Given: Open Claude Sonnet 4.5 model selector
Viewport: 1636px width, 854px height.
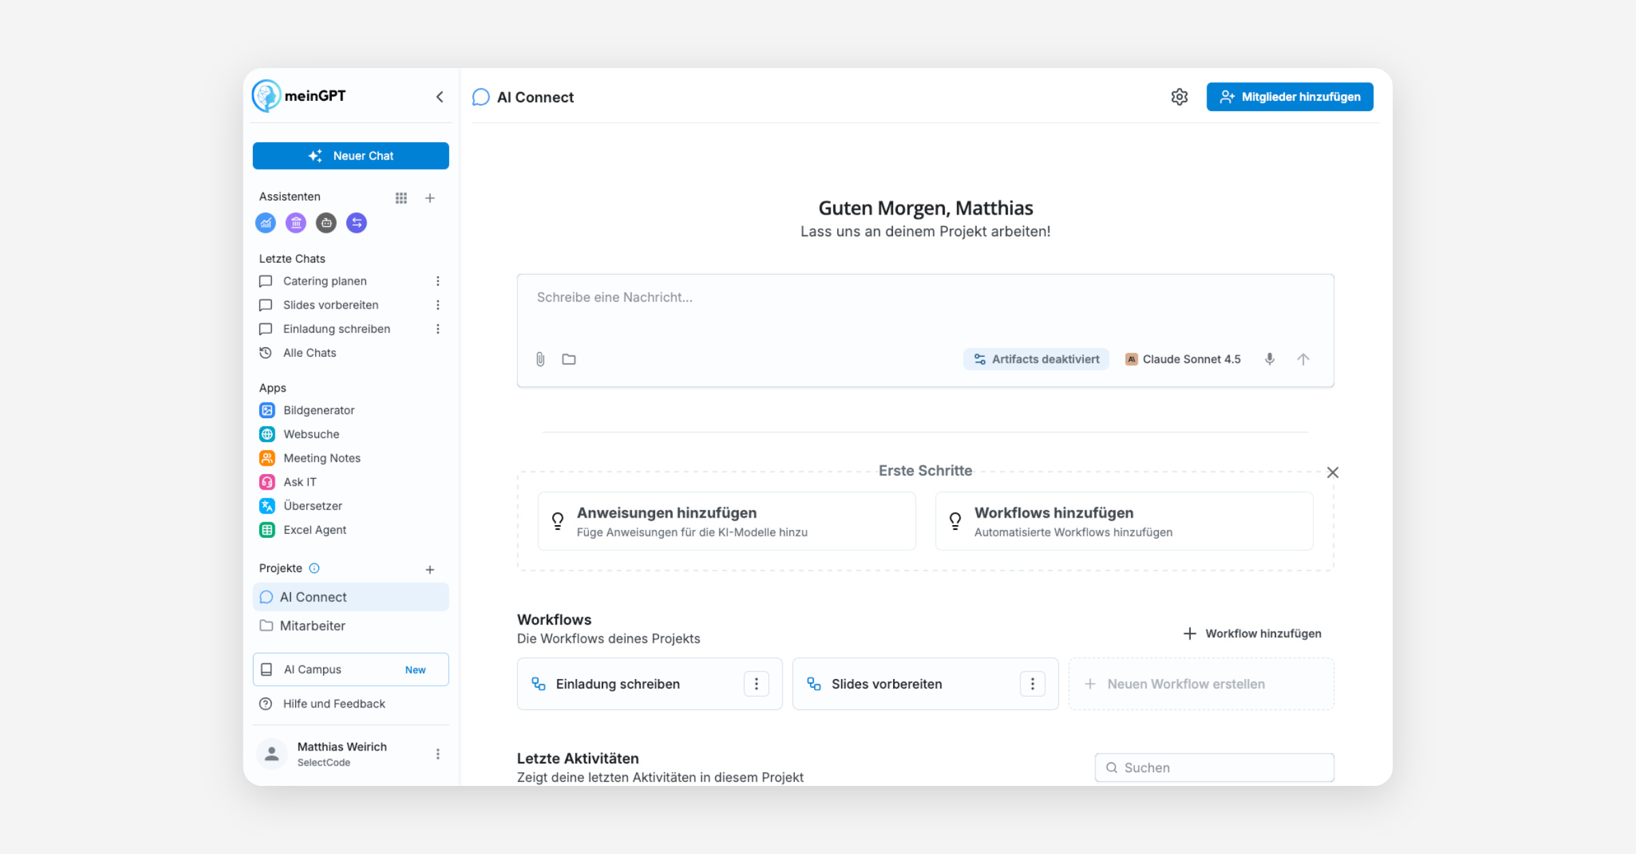Looking at the screenshot, I should coord(1183,359).
